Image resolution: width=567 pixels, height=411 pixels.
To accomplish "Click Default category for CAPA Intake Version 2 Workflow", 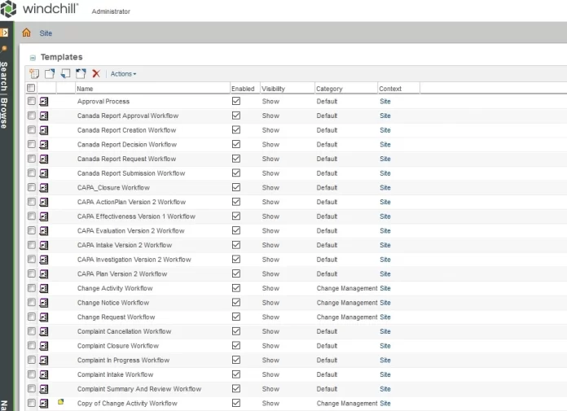I will [x=327, y=245].
